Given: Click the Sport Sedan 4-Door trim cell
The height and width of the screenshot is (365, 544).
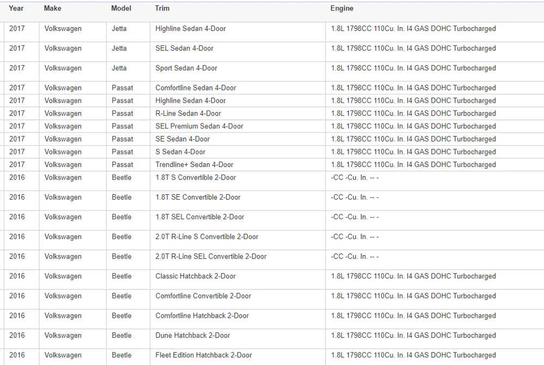Looking at the screenshot, I should 186,68.
